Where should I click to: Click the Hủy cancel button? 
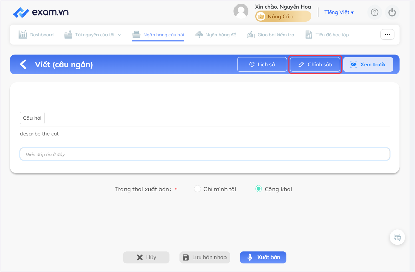click(146, 257)
